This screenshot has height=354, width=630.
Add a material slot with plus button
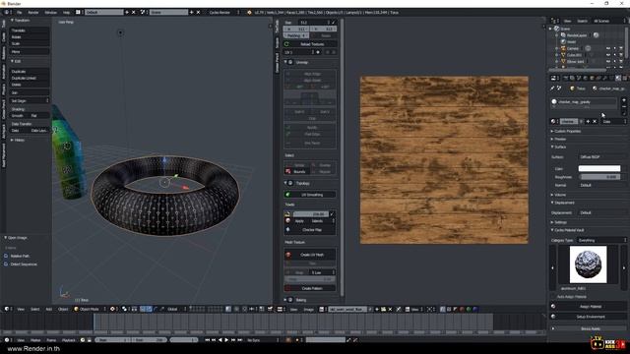(623, 100)
